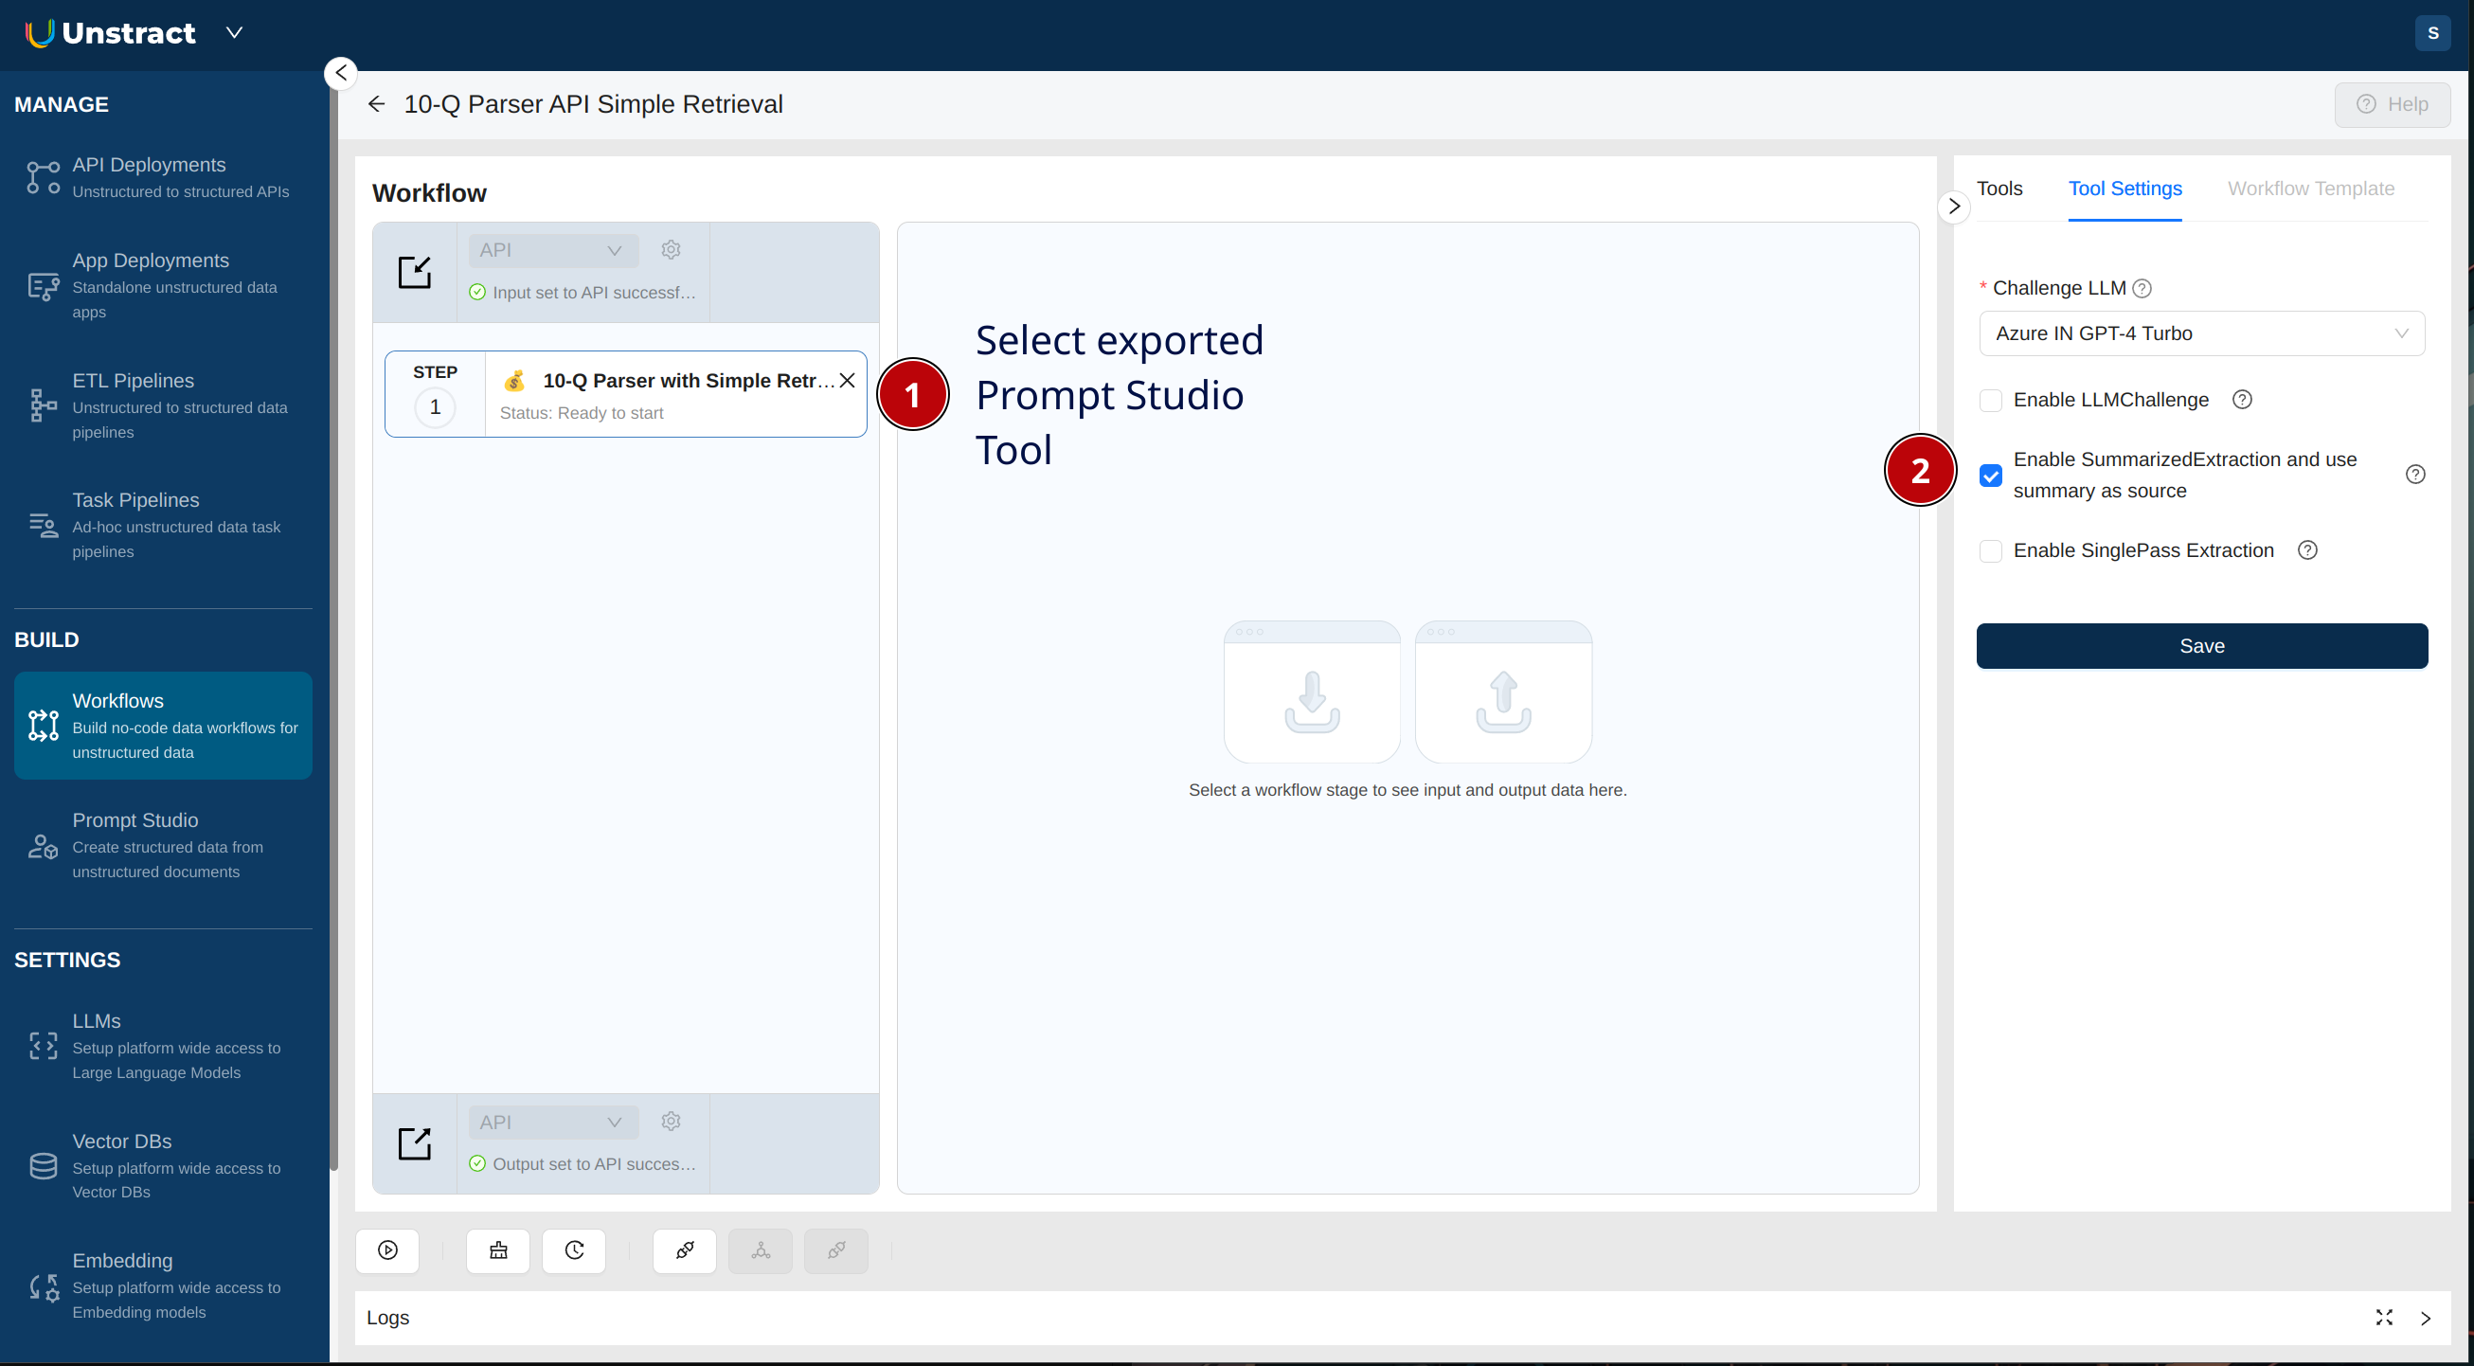Enable SinglePass Extraction checkbox
The height and width of the screenshot is (1366, 2474).
coord(1991,550)
